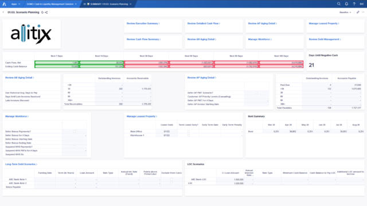
Task: Click the refresh icon beside Scenario Planning title
Action: coord(42,13)
